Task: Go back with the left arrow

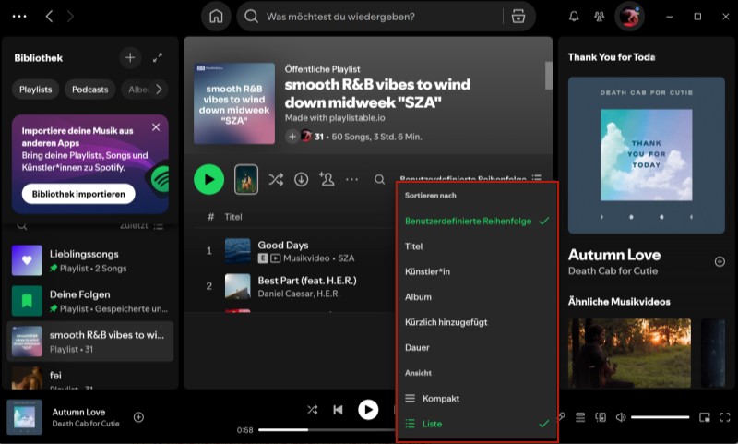Action: pos(49,16)
